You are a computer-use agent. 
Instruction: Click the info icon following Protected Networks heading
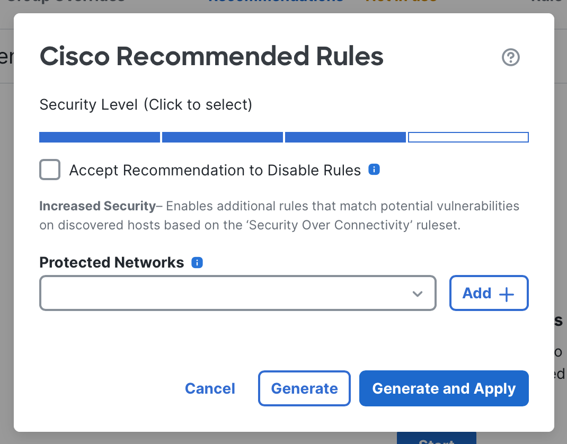click(x=197, y=262)
